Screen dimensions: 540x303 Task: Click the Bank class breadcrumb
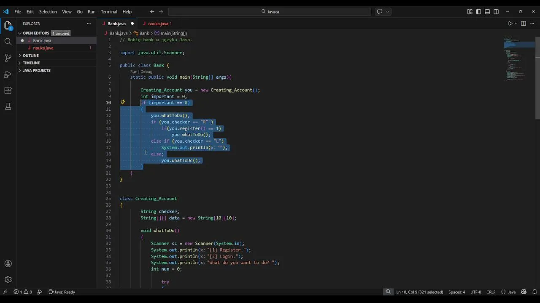click(144, 33)
